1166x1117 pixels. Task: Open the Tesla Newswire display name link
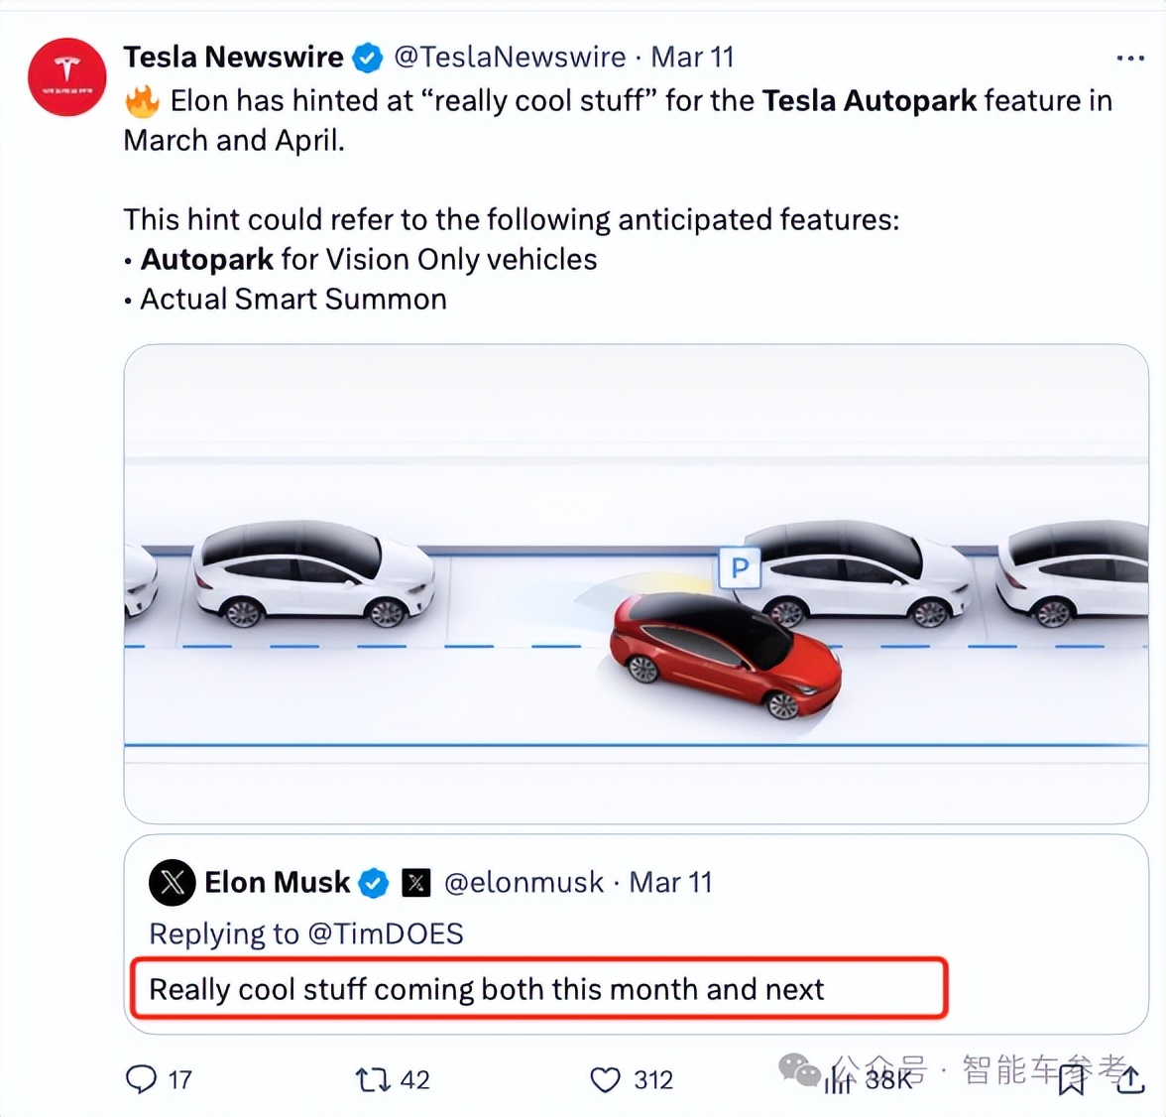coord(233,58)
